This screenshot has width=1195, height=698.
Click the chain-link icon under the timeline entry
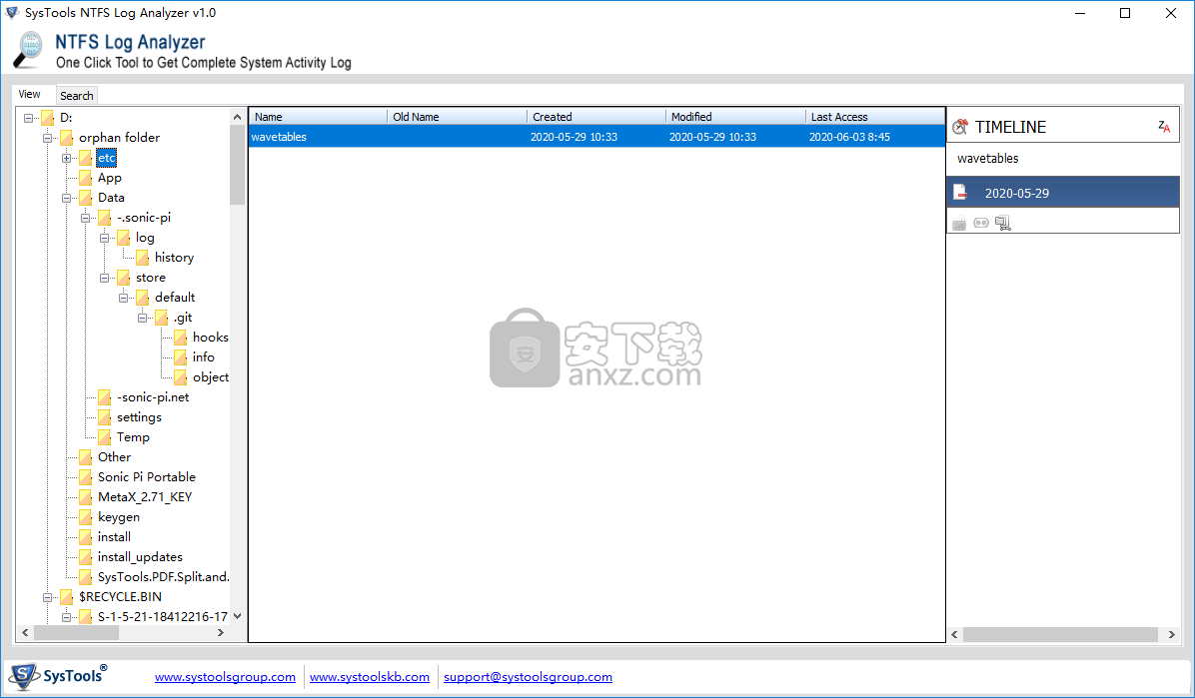pyautogui.click(x=981, y=223)
